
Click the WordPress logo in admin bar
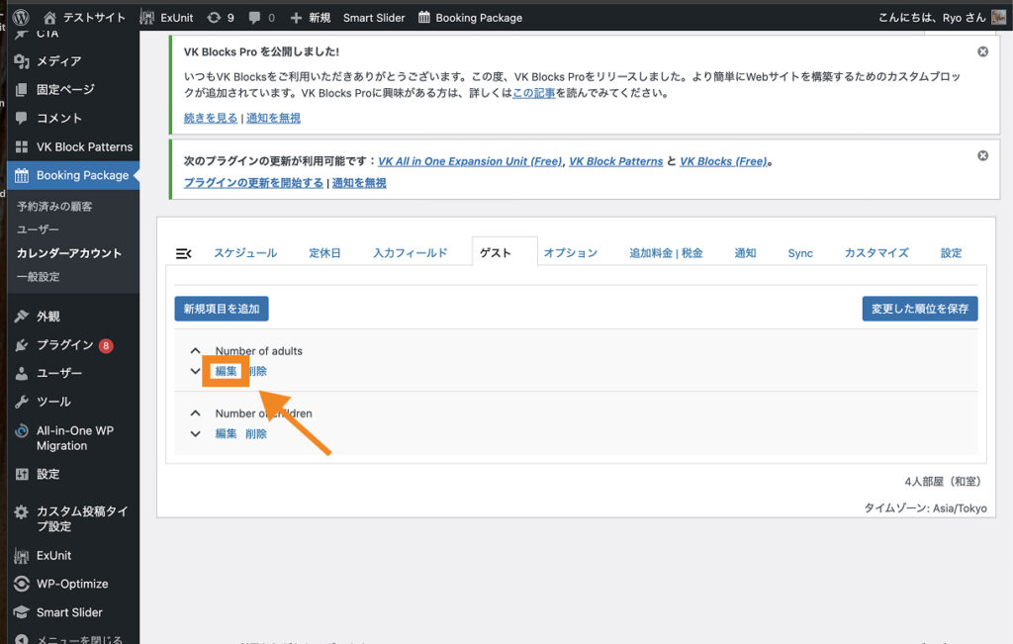22,17
